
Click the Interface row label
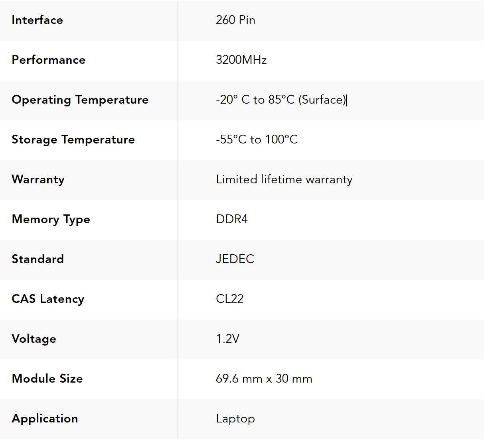[37, 20]
